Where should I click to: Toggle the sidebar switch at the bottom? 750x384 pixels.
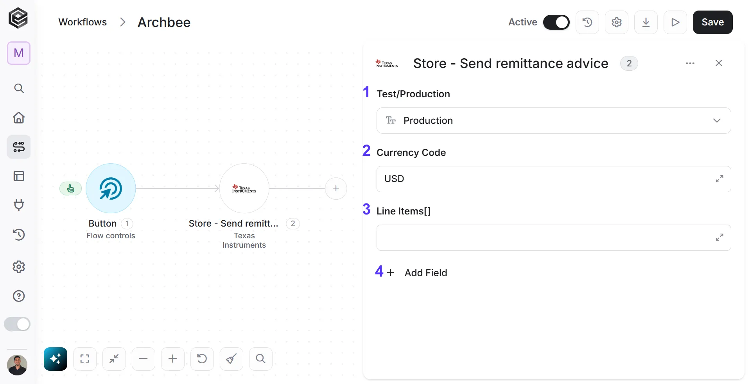pos(17,324)
